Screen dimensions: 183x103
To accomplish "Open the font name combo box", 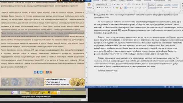I will [100, 5].
